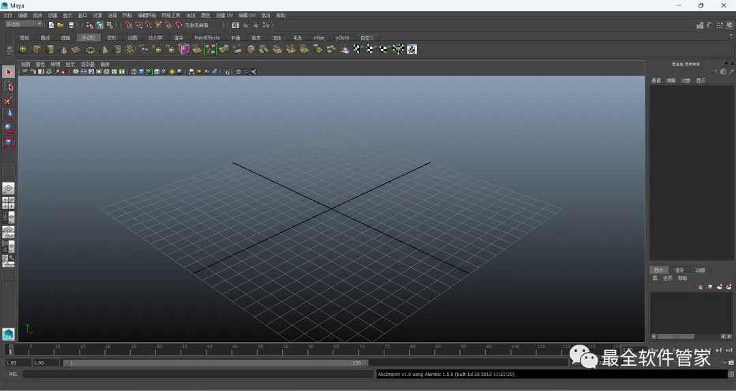Toggle select by component type mode icon
Screen dimensions: 736x391
click(x=110, y=25)
